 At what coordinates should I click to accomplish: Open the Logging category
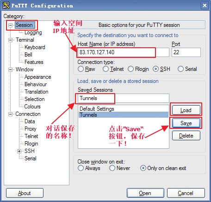click(33, 32)
